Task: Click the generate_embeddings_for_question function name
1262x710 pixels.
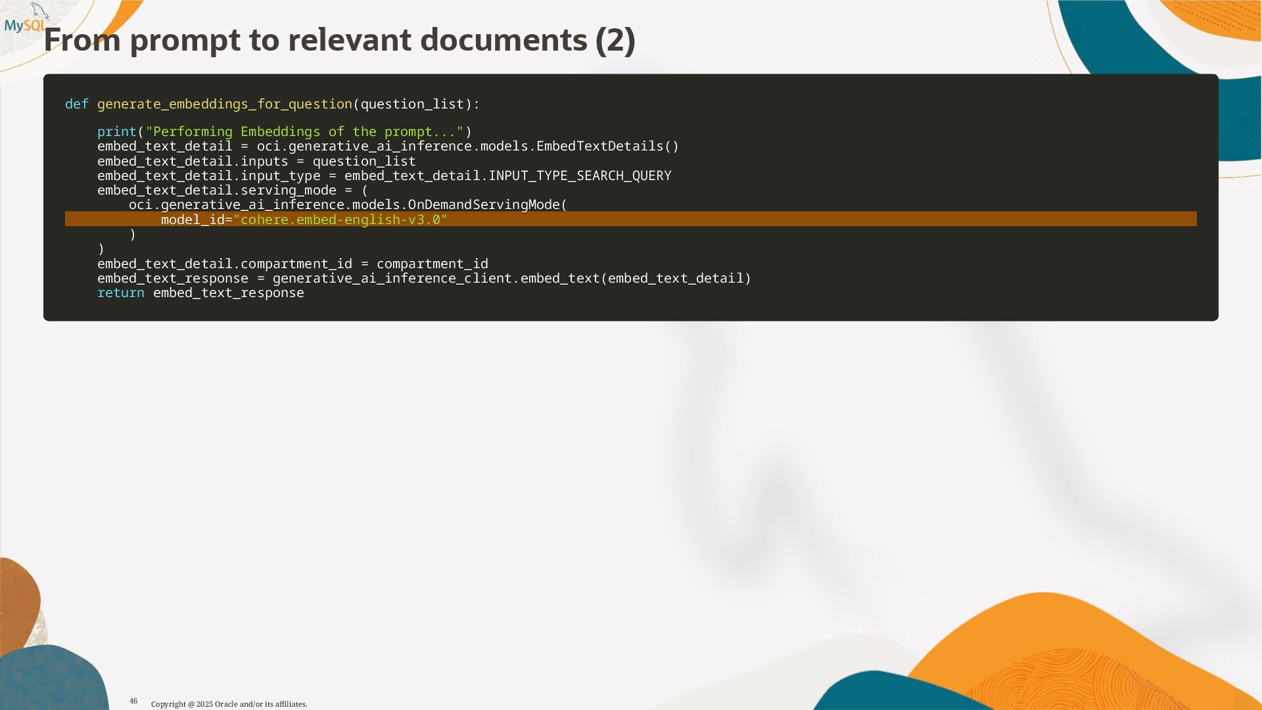Action: click(x=225, y=104)
